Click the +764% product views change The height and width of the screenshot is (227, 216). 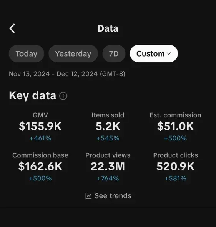pyautogui.click(x=108, y=179)
